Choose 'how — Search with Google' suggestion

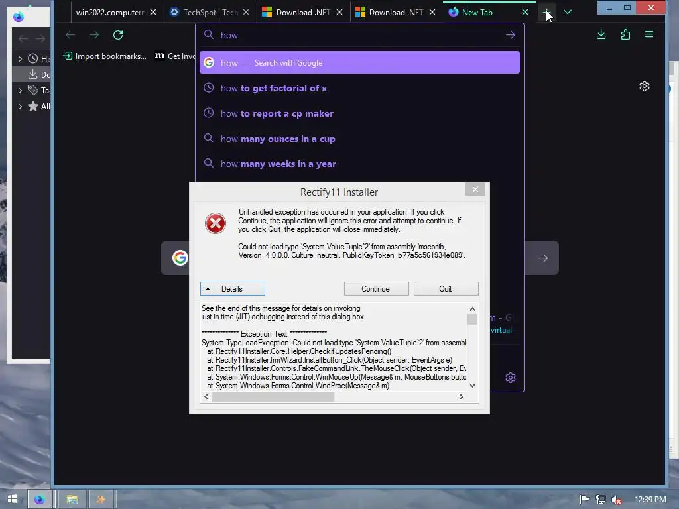(x=359, y=63)
